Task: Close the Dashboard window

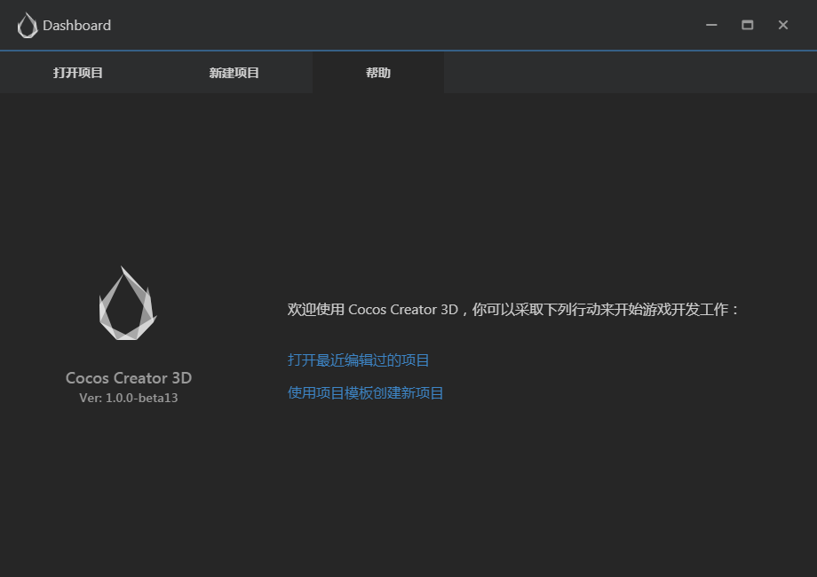Action: 782,25
